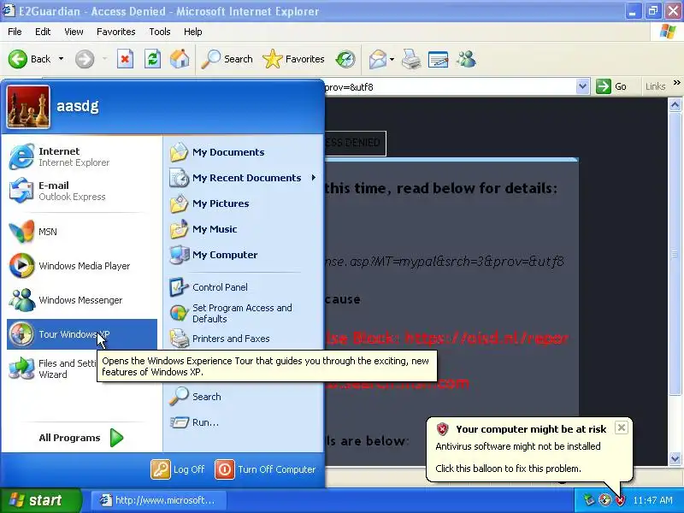Close the computer at risk balloon

pyautogui.click(x=622, y=427)
